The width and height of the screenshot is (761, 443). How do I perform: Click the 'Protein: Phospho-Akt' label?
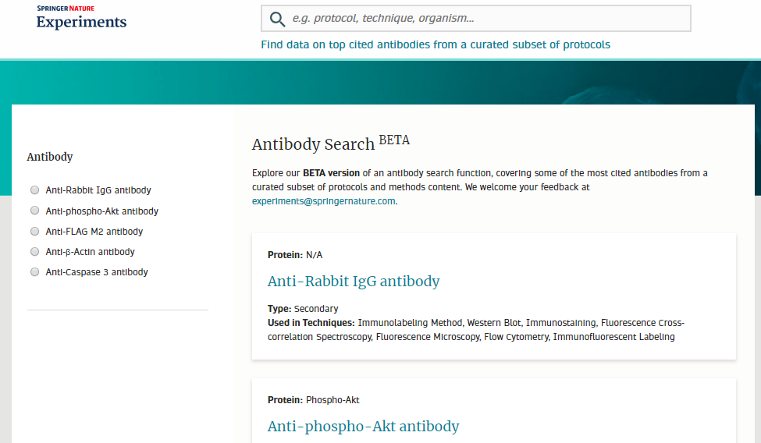tap(313, 400)
